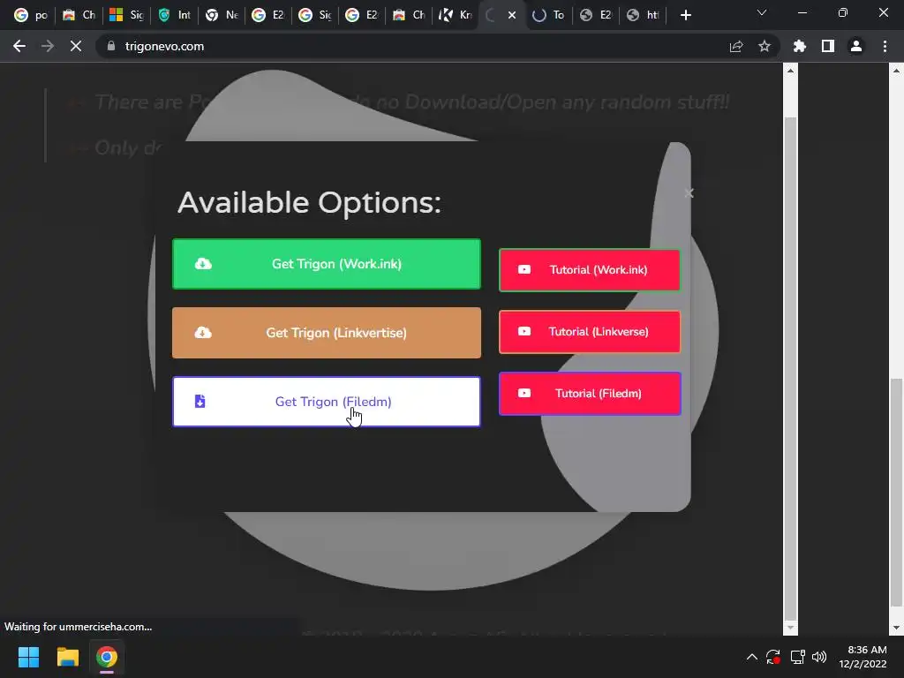
Task: Switch to the 'Int' tab
Action: pos(174,15)
